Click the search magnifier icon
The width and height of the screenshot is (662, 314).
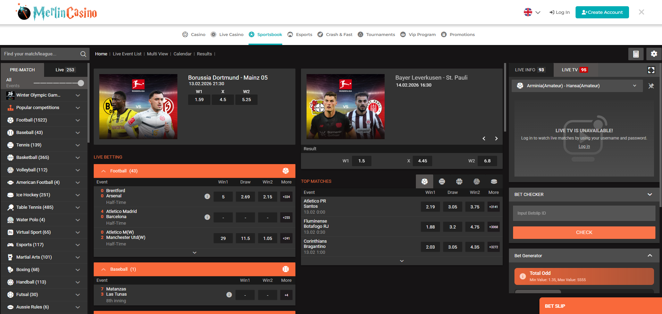[83, 54]
